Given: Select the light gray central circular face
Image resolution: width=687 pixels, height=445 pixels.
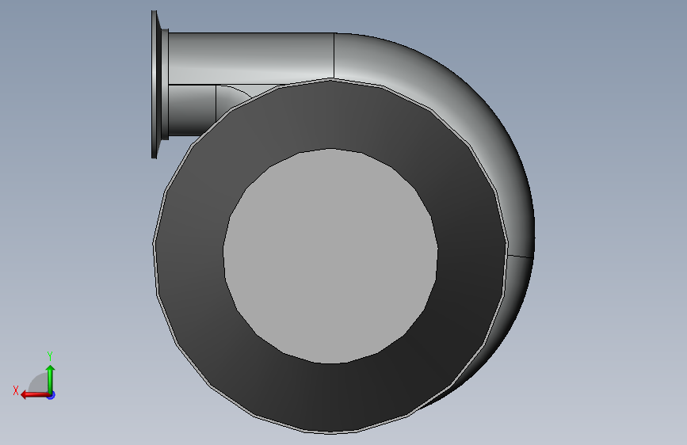Looking at the screenshot, I should pyautogui.click(x=330, y=256).
